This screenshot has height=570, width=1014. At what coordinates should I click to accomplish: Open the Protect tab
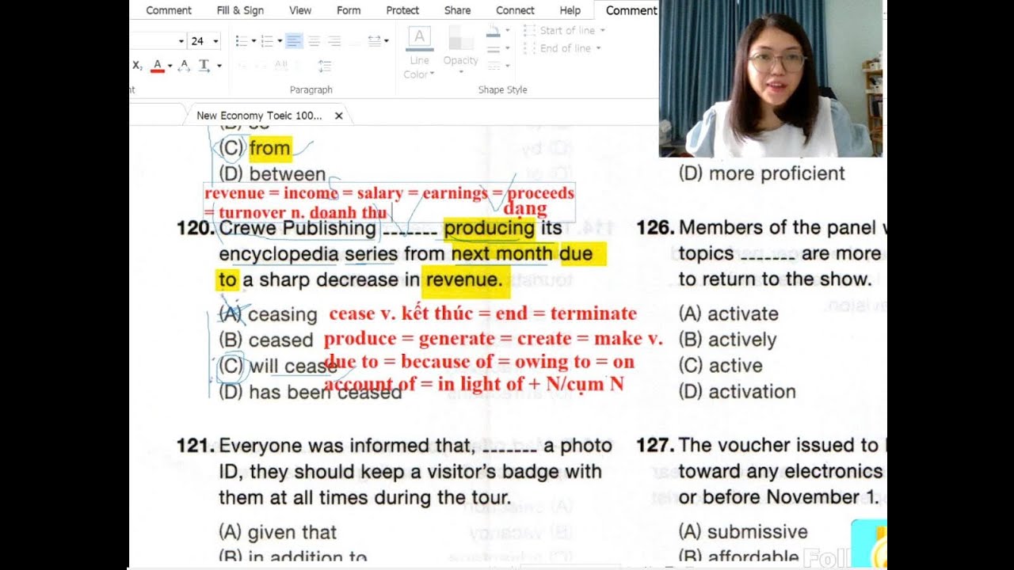pos(402,10)
